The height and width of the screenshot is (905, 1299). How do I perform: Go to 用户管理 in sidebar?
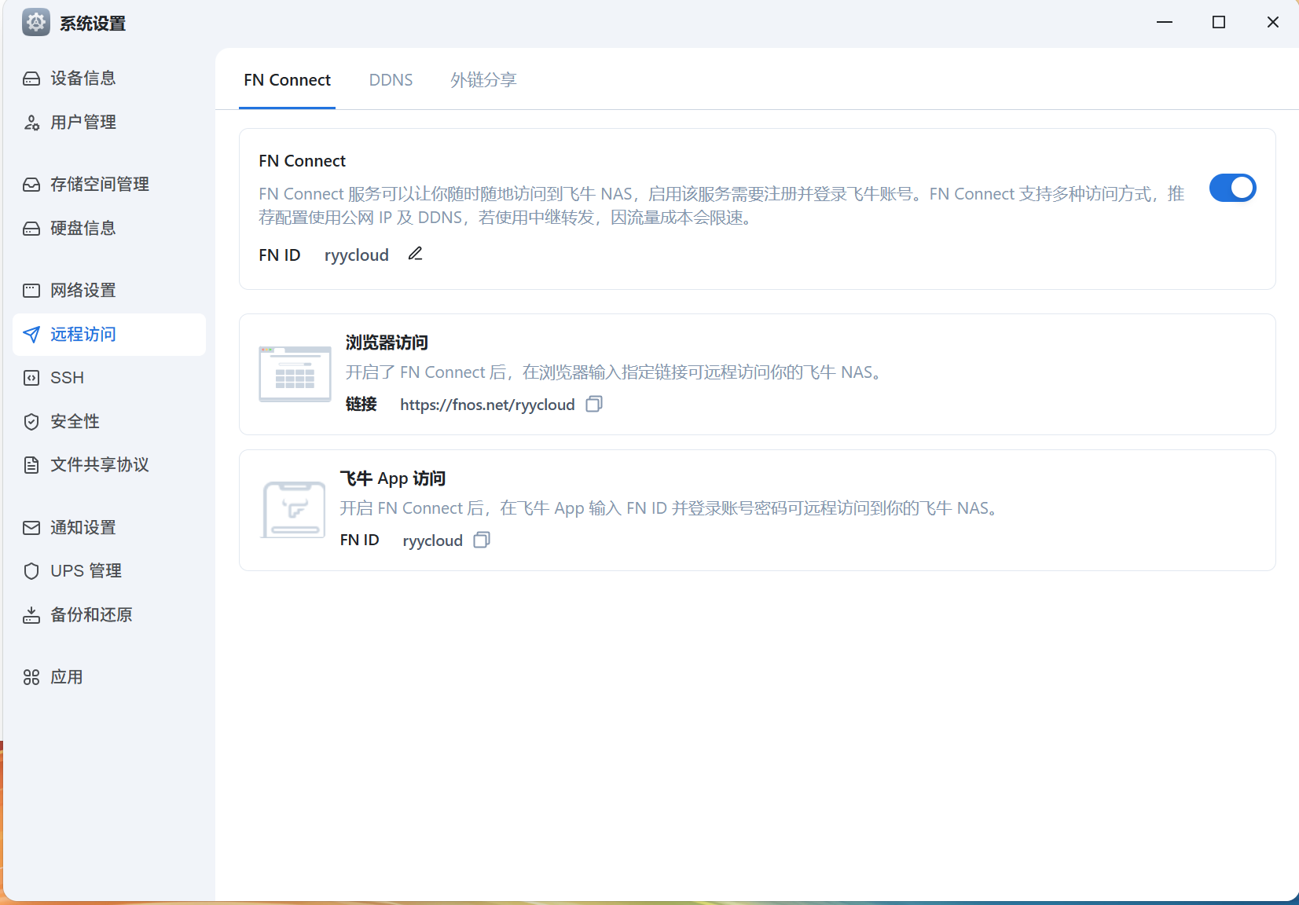point(83,123)
